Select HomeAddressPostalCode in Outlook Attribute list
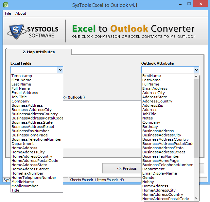 (168, 199)
